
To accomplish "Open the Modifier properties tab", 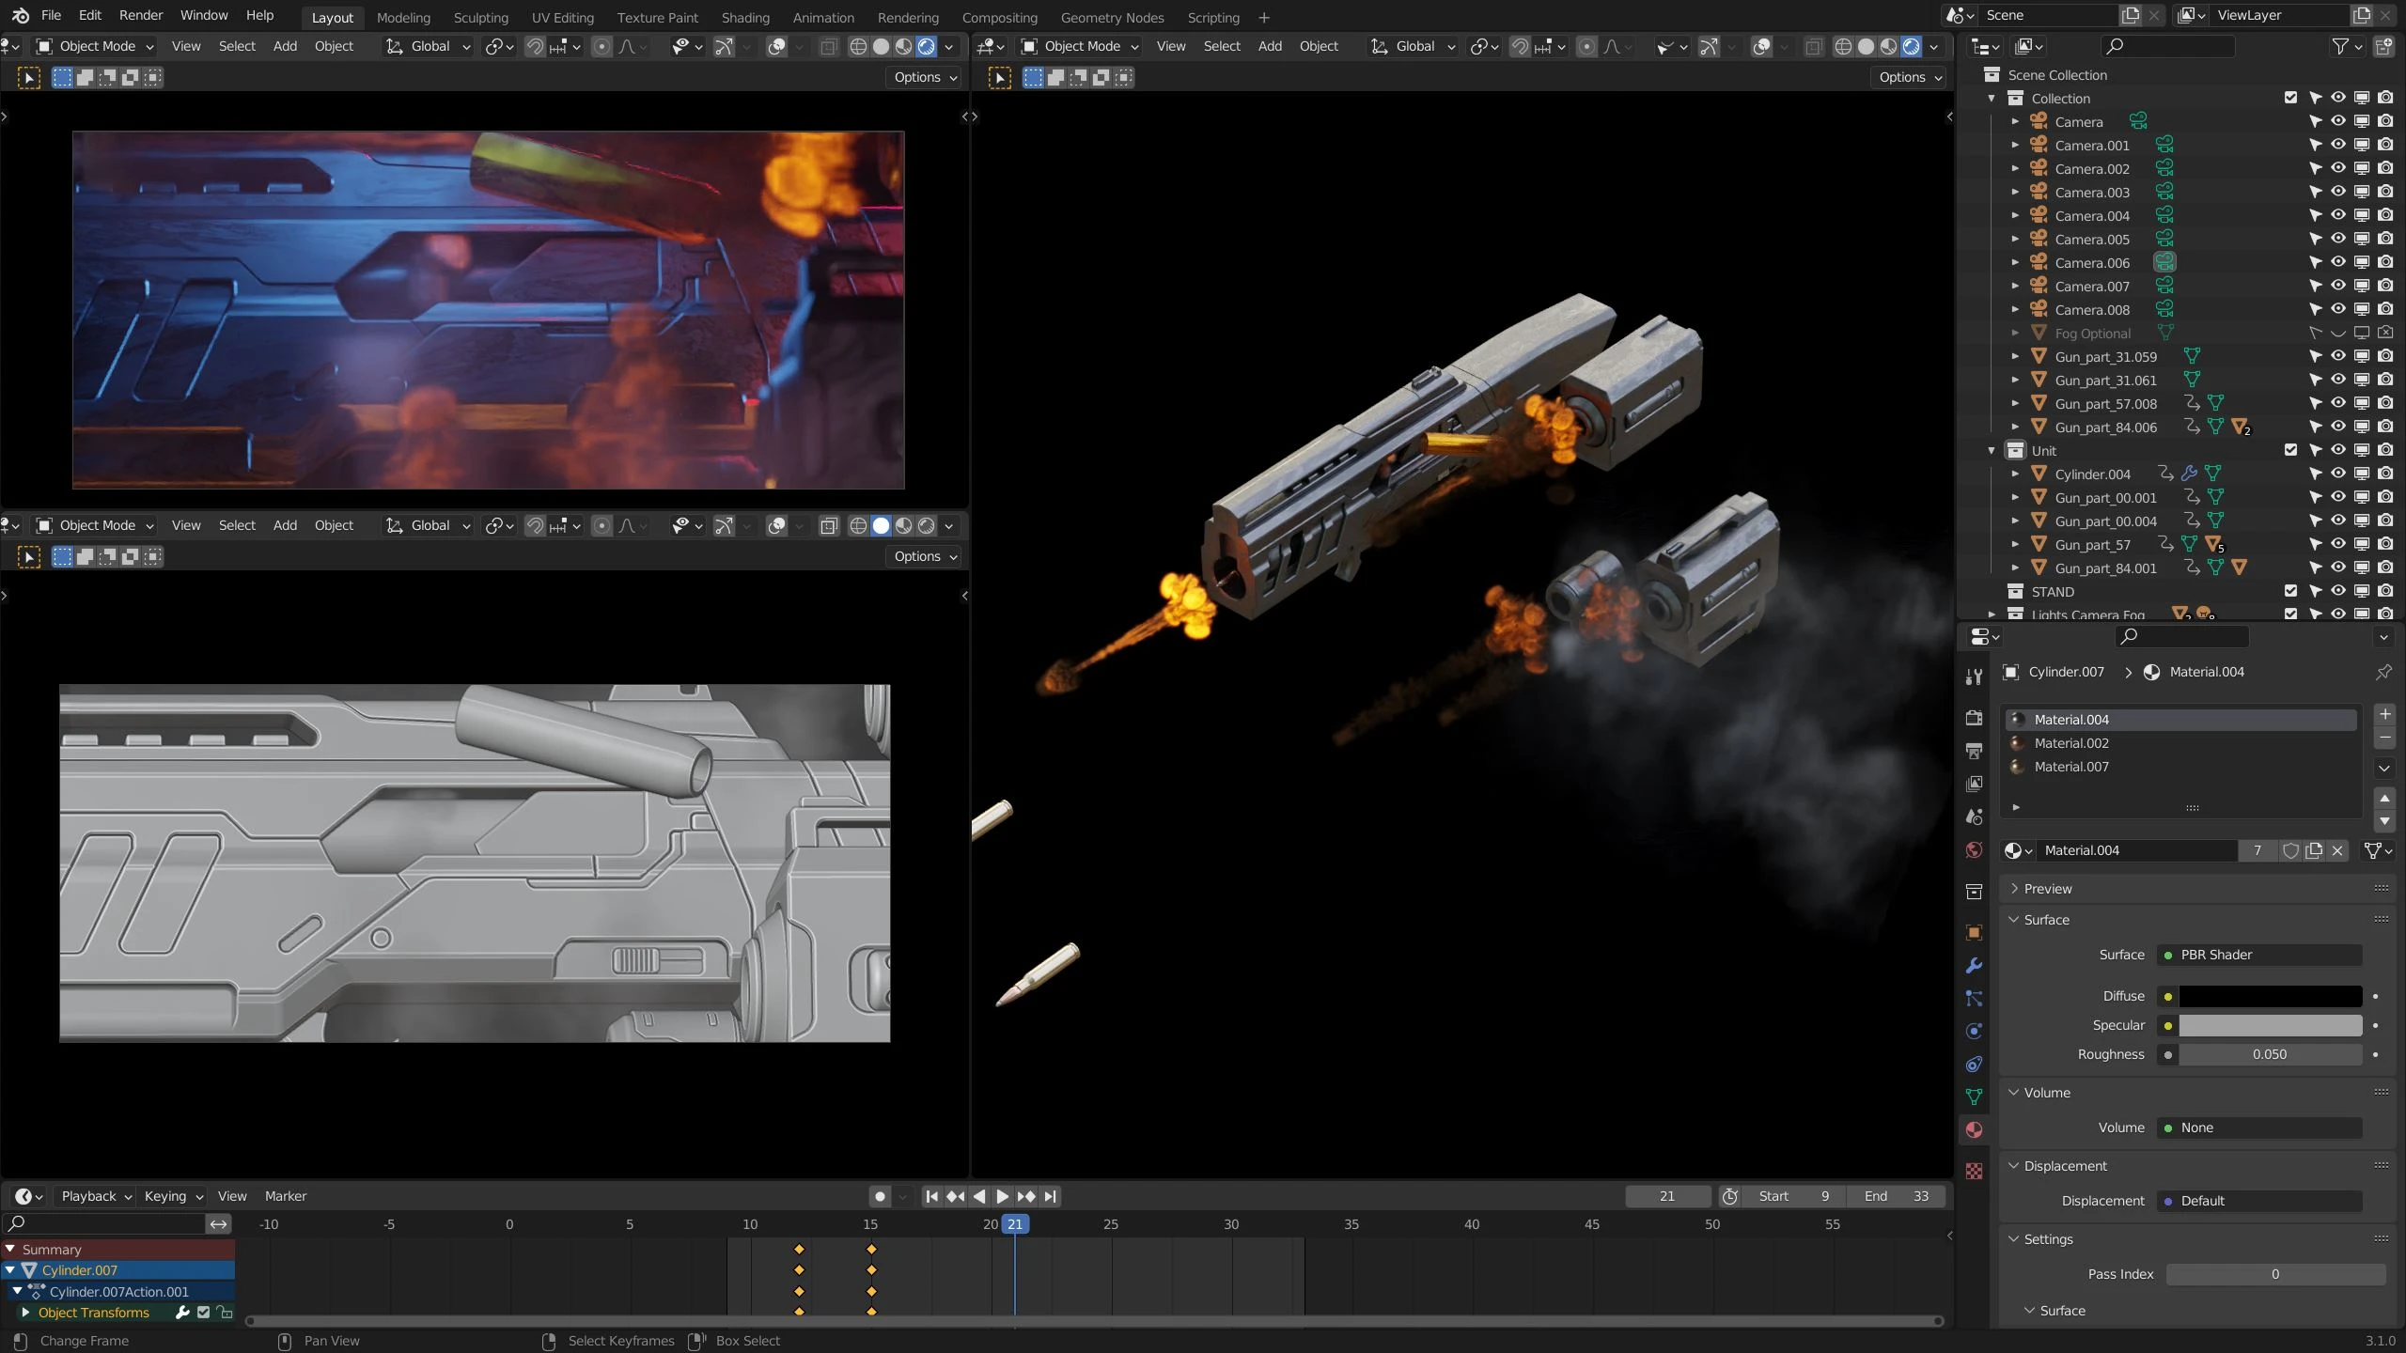I will pos(1974,965).
